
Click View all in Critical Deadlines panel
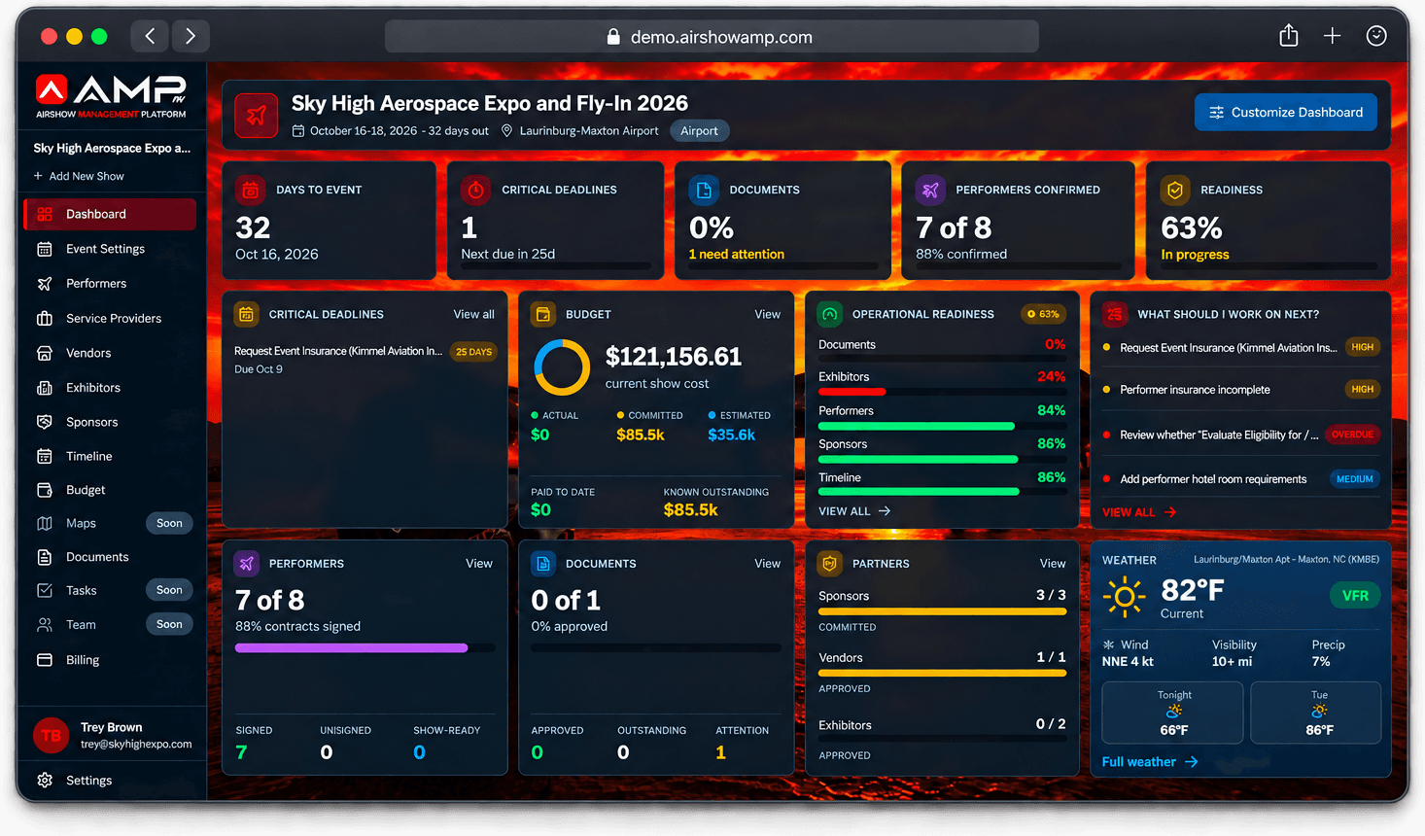[x=473, y=314]
